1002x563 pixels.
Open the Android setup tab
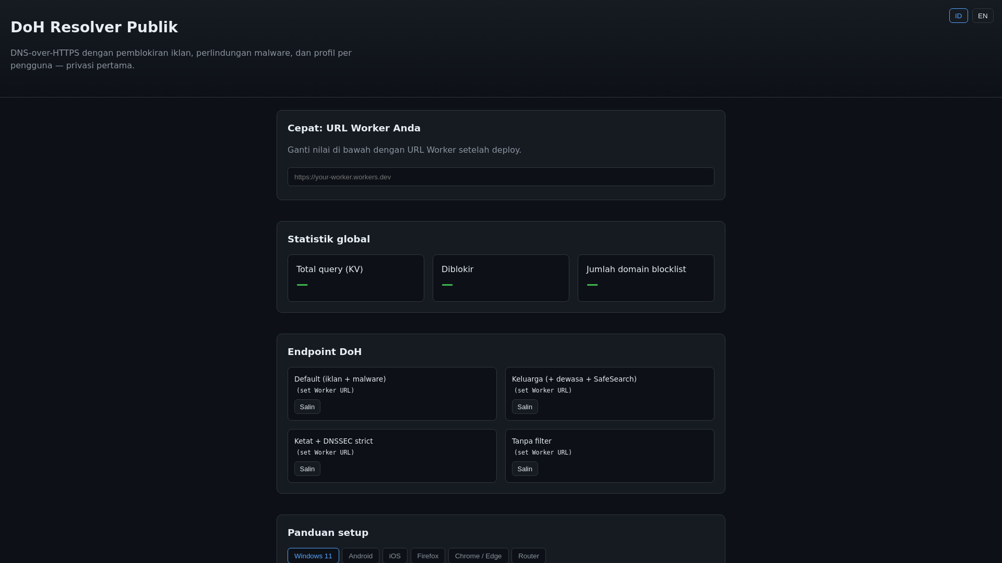(361, 556)
